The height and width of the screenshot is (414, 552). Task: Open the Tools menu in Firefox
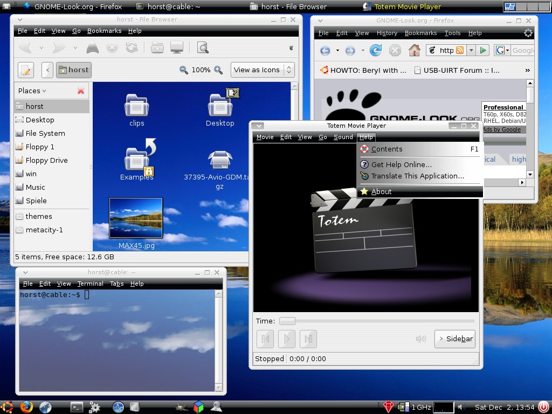coord(452,33)
